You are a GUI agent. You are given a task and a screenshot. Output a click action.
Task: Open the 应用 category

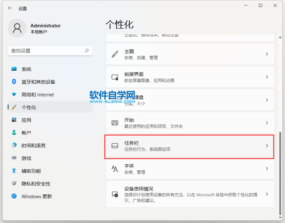click(x=50, y=120)
